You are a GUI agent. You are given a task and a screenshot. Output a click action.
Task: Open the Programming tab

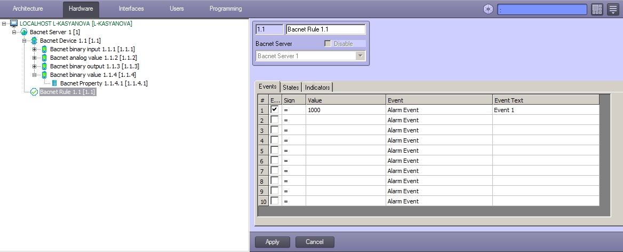point(226,9)
